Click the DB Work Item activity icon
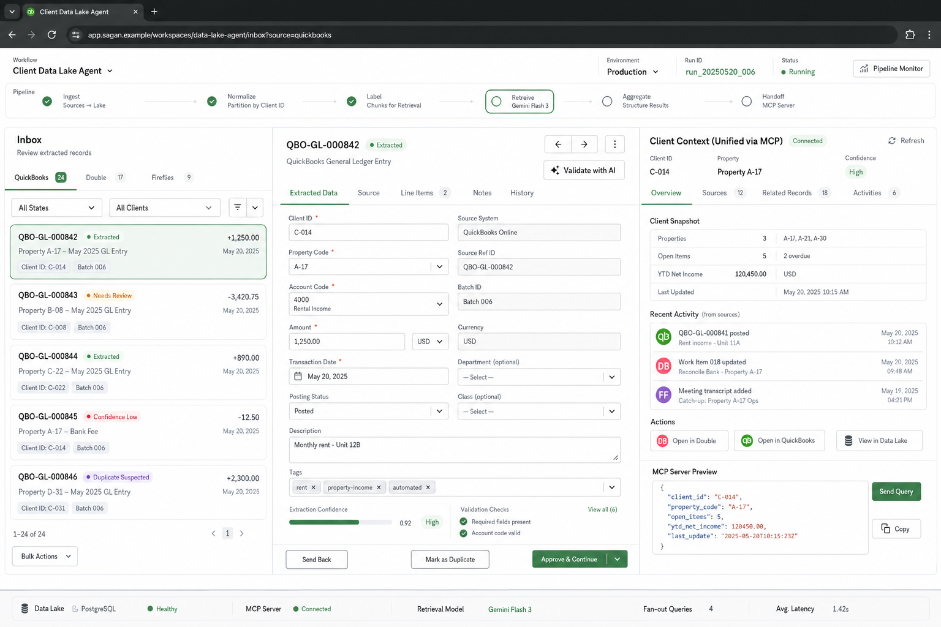Viewport: 941px width, 627px height. (663, 366)
